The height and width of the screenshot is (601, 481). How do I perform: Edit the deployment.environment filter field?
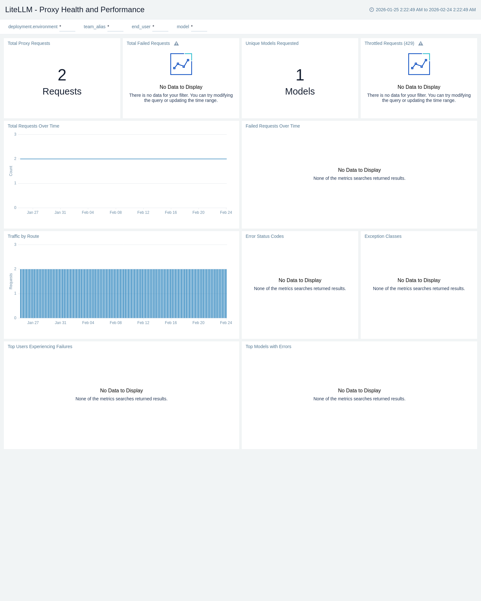point(67,27)
